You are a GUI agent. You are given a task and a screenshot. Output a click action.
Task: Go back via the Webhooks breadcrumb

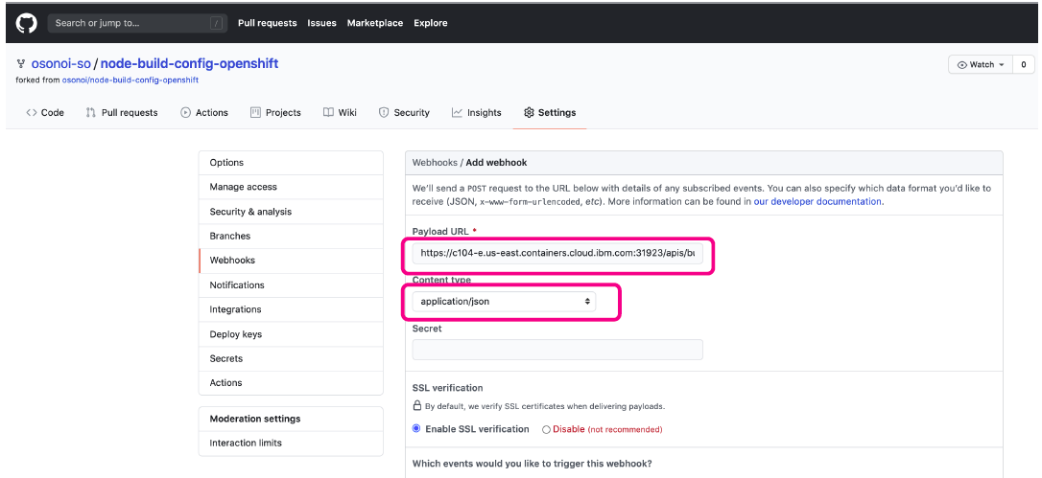click(435, 163)
